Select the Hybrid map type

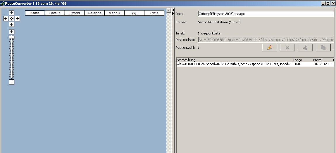click(75, 13)
